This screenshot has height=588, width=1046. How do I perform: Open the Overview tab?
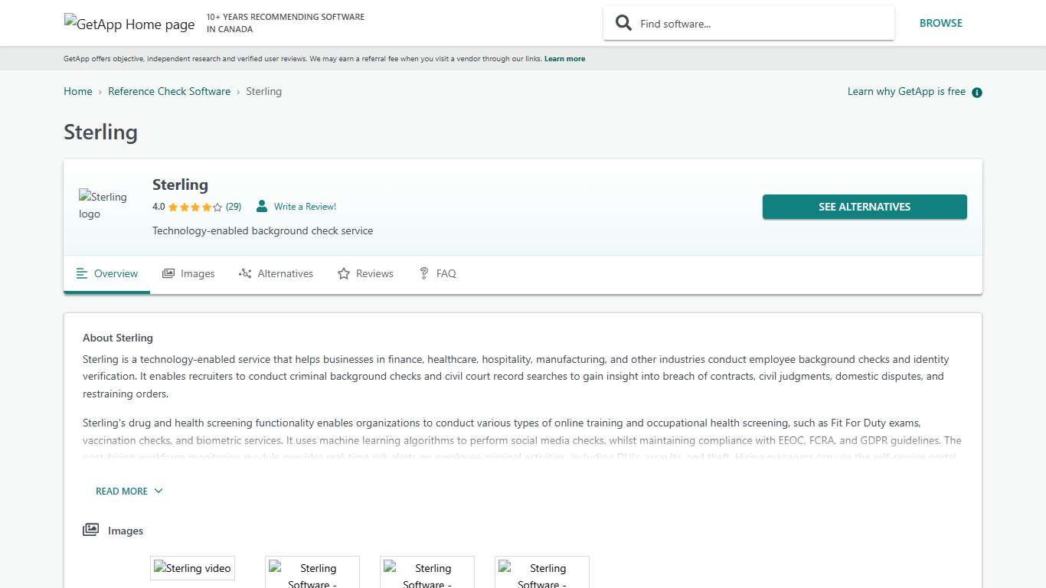click(107, 273)
